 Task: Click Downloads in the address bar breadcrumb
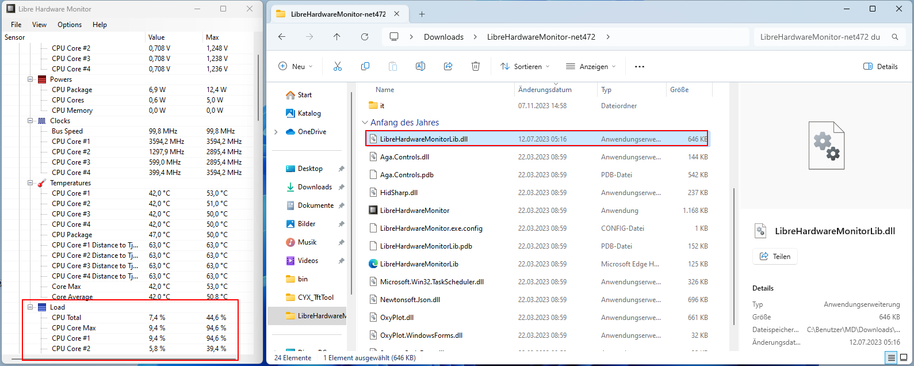[443, 37]
